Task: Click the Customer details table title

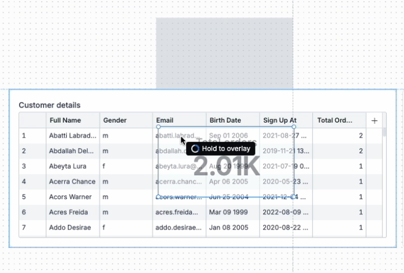Action: pyautogui.click(x=49, y=105)
